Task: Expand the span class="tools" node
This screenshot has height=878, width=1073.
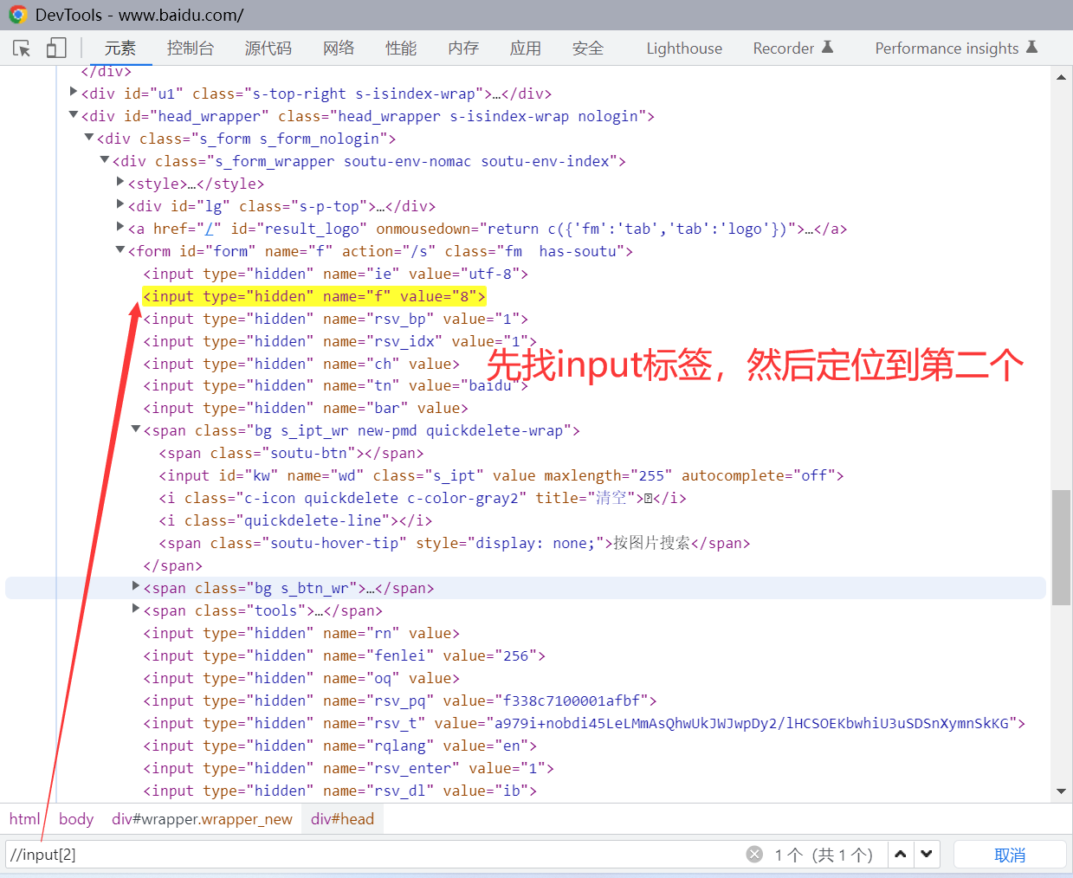Action: 136,609
